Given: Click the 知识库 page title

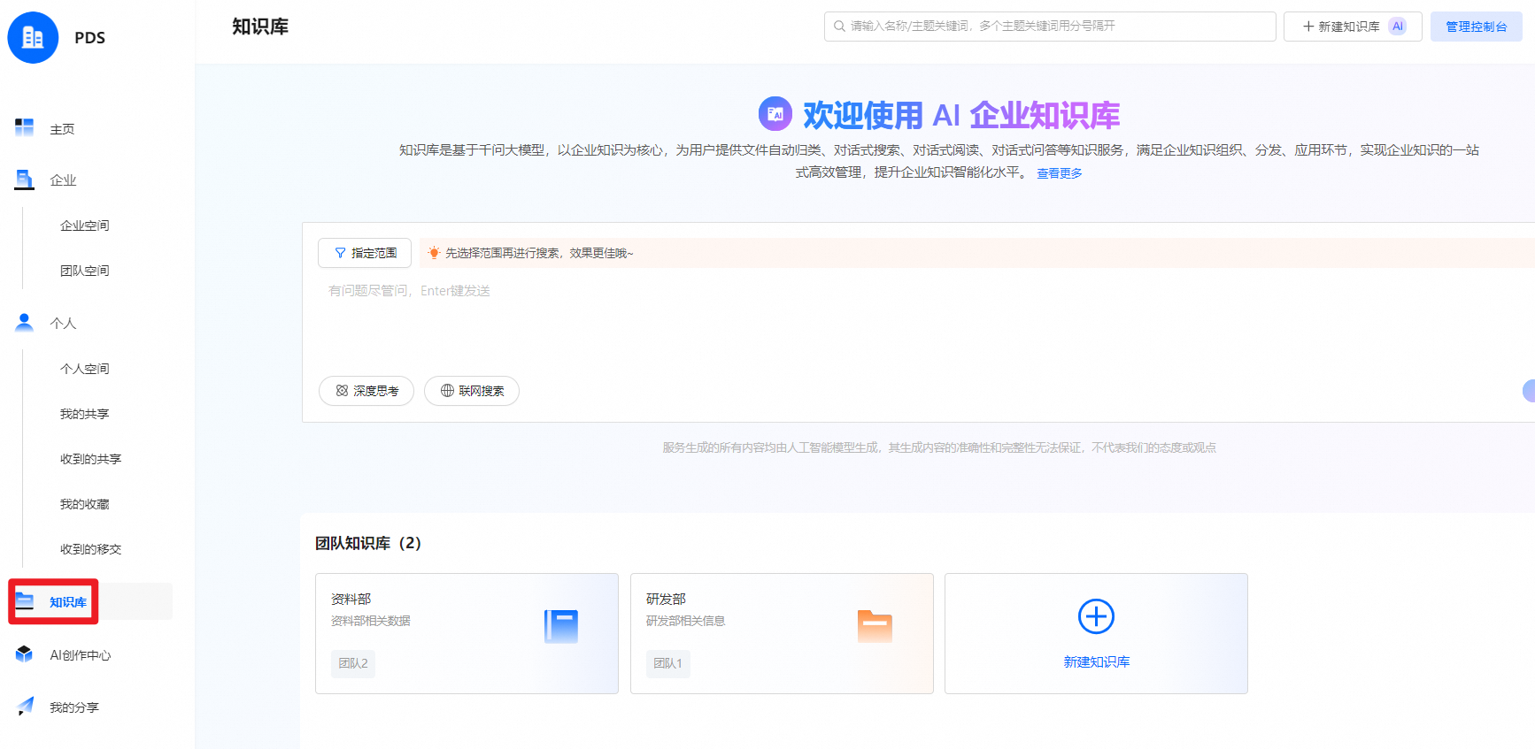Looking at the screenshot, I should (x=260, y=27).
